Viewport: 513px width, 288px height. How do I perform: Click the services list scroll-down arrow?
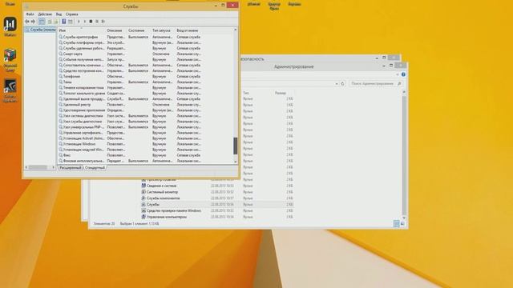(x=235, y=162)
